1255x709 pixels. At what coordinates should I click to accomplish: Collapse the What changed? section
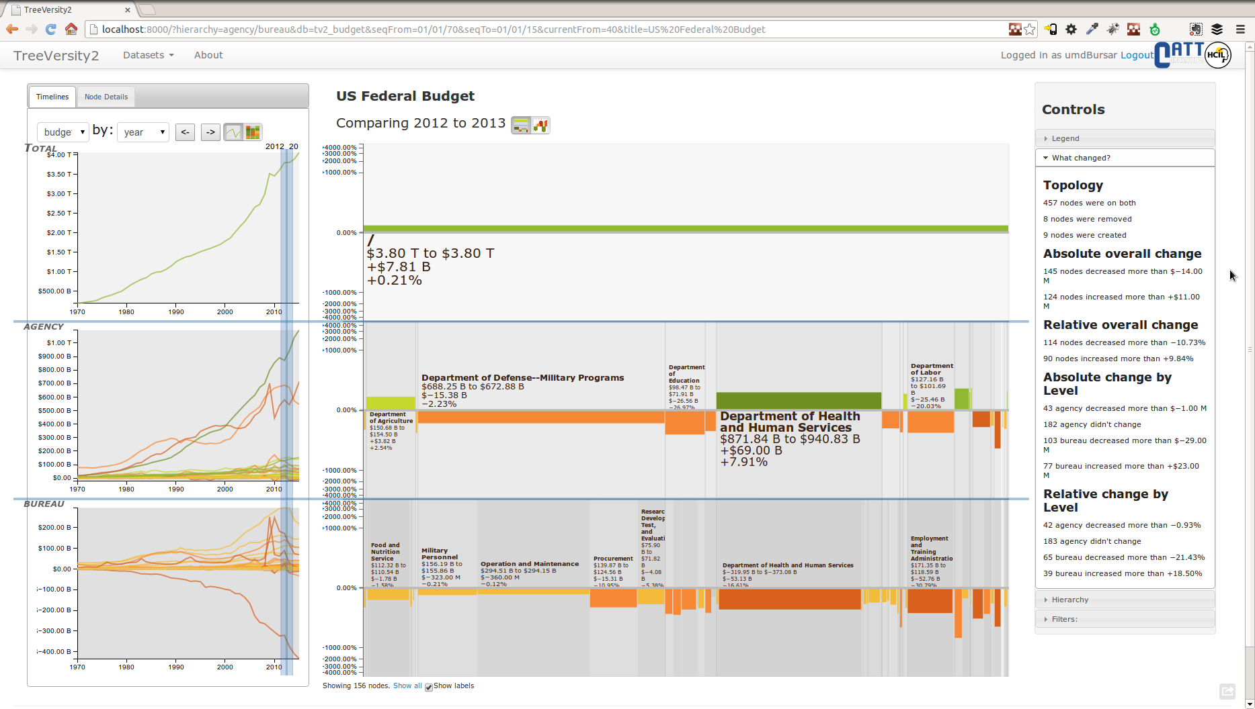pyautogui.click(x=1081, y=158)
